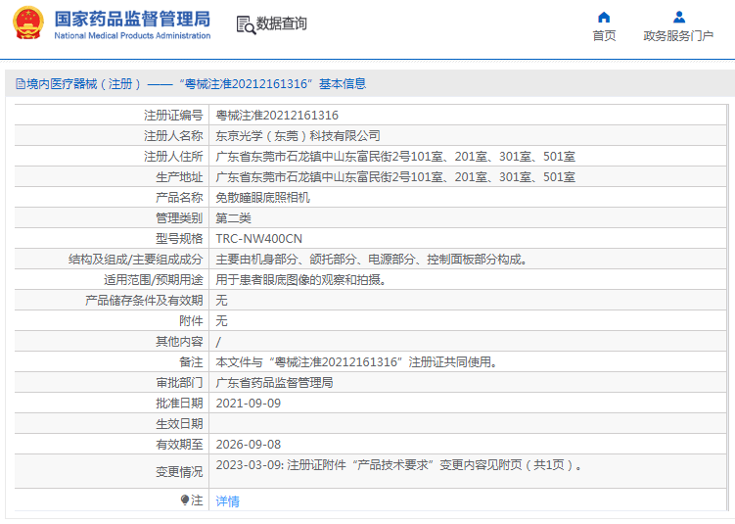This screenshot has width=735, height=524.
Task: Click the 注册人名称 row label
Action: 173,135
